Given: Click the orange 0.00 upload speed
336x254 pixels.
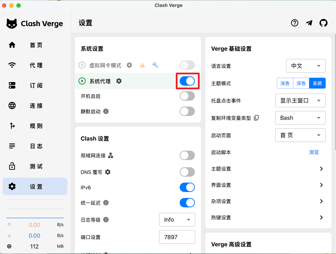Looking at the screenshot, I should click(x=34, y=225).
